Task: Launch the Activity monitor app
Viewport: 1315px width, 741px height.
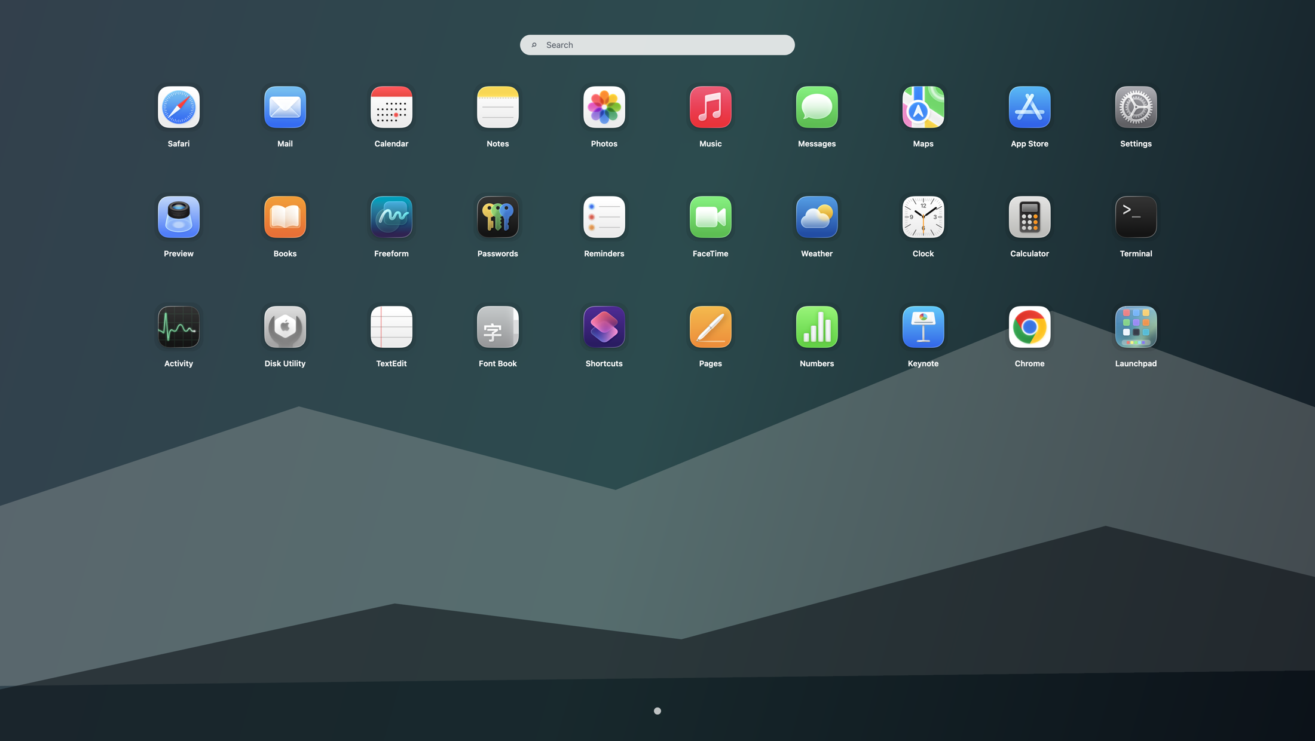Action: coord(179,327)
